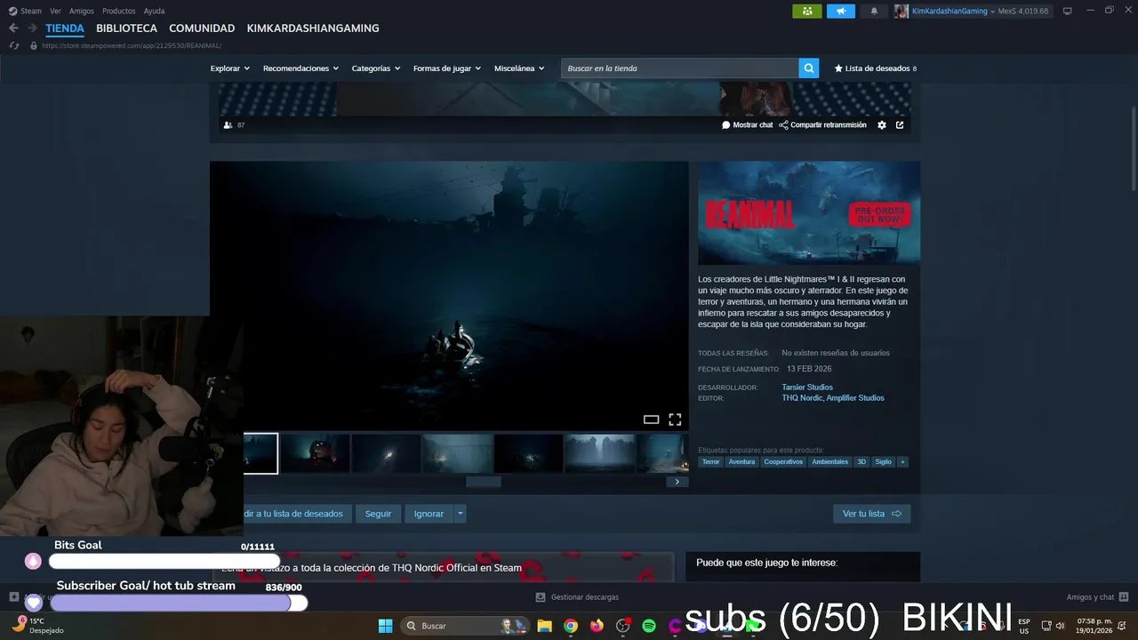Open broadcast settings gear icon
The image size is (1138, 640).
click(x=882, y=125)
